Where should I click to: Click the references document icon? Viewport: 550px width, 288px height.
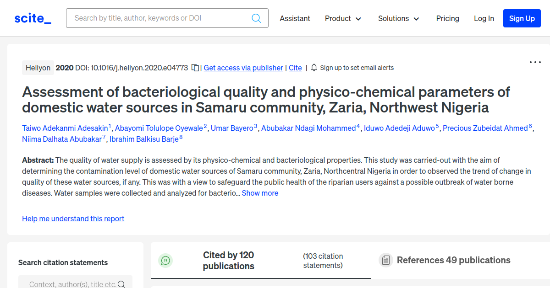point(386,260)
